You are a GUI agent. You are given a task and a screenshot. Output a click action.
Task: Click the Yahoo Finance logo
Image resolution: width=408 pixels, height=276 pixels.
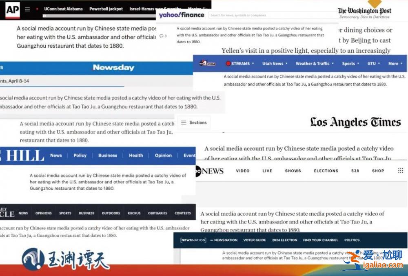(182, 15)
